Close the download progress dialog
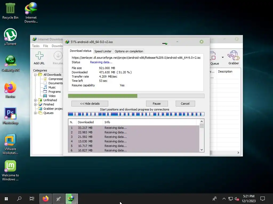This screenshot has height=204, width=273. tap(202, 42)
